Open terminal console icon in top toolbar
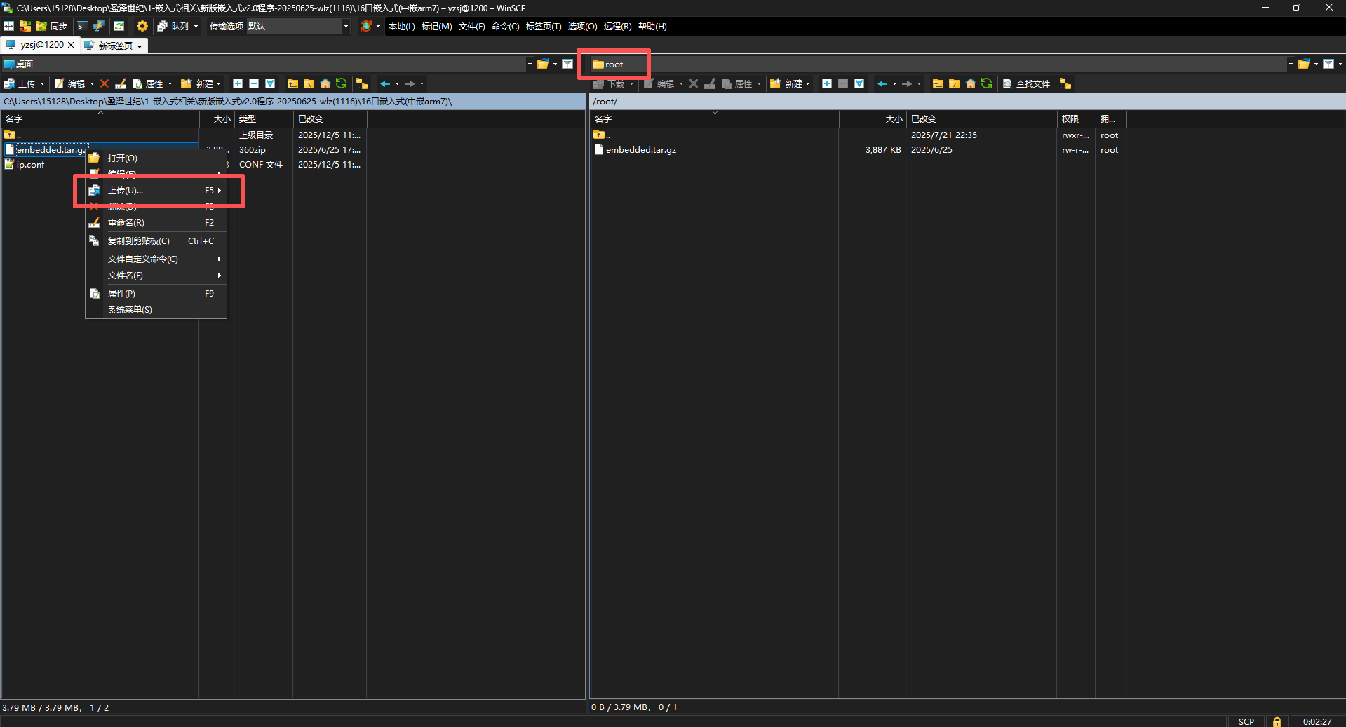The width and height of the screenshot is (1346, 727). click(82, 26)
